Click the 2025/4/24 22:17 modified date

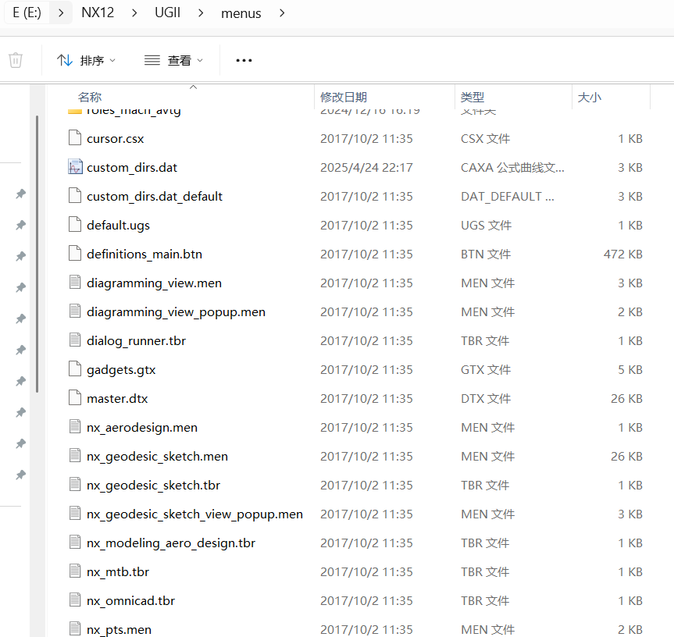pyautogui.click(x=366, y=168)
